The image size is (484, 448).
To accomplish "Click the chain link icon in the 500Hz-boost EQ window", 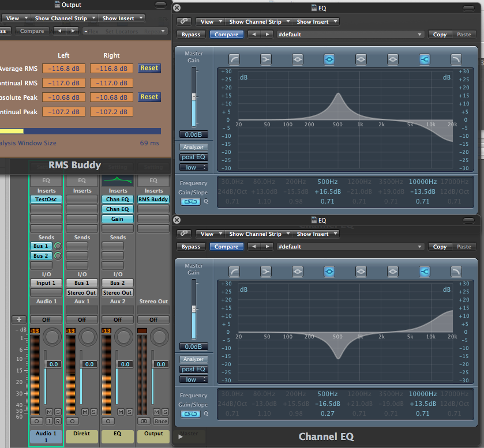I will [x=184, y=21].
